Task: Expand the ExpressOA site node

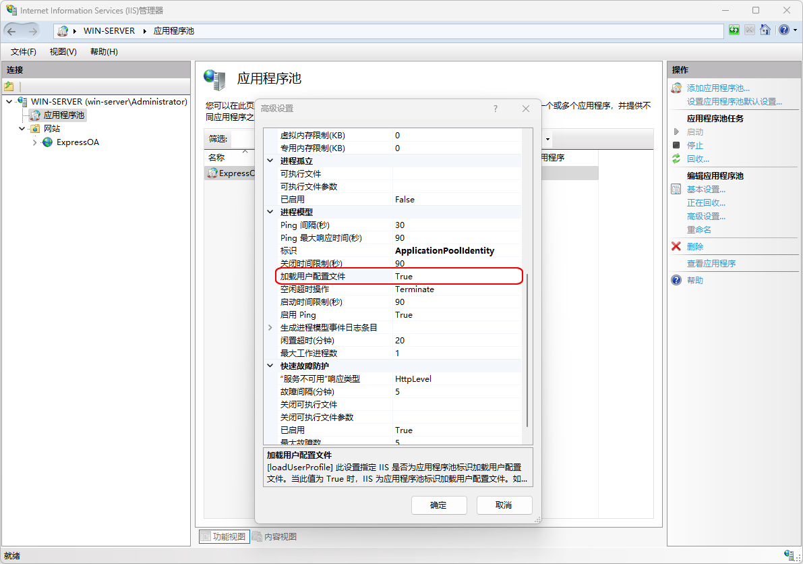Action: (35, 142)
